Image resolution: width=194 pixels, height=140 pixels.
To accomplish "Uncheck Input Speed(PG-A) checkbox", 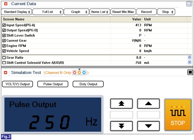I will click(x=4, y=25).
